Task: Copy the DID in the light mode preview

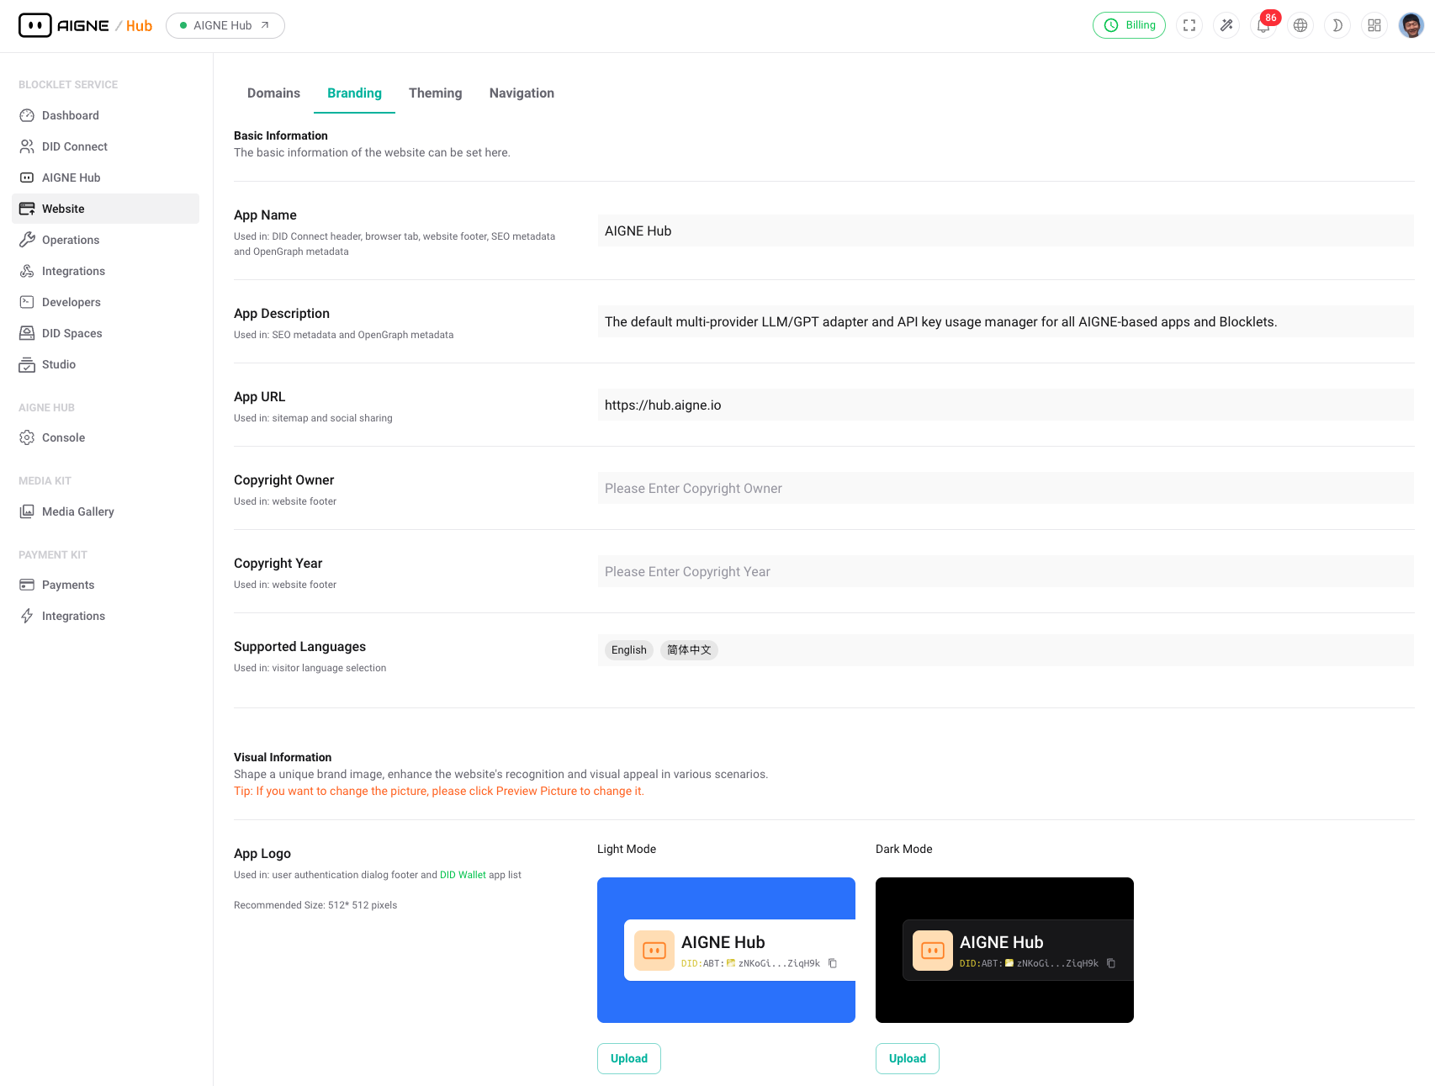Action: [x=833, y=963]
